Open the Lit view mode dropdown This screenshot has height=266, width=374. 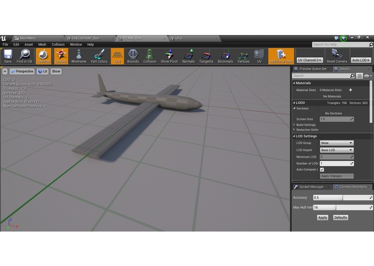coord(43,71)
